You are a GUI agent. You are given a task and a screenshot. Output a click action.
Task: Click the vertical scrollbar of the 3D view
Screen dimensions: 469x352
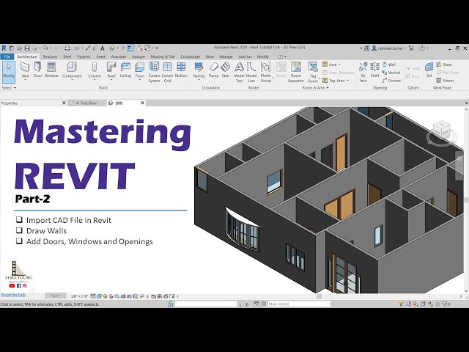point(466,200)
